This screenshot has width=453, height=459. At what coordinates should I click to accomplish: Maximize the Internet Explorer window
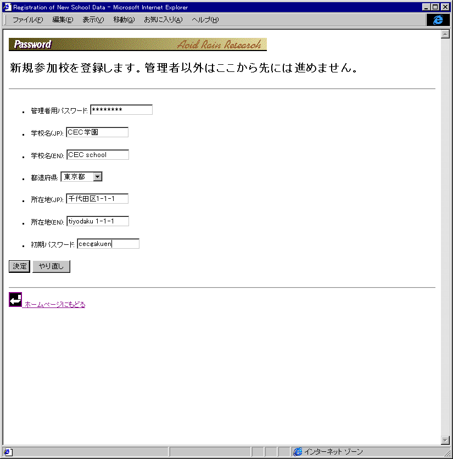435,7
